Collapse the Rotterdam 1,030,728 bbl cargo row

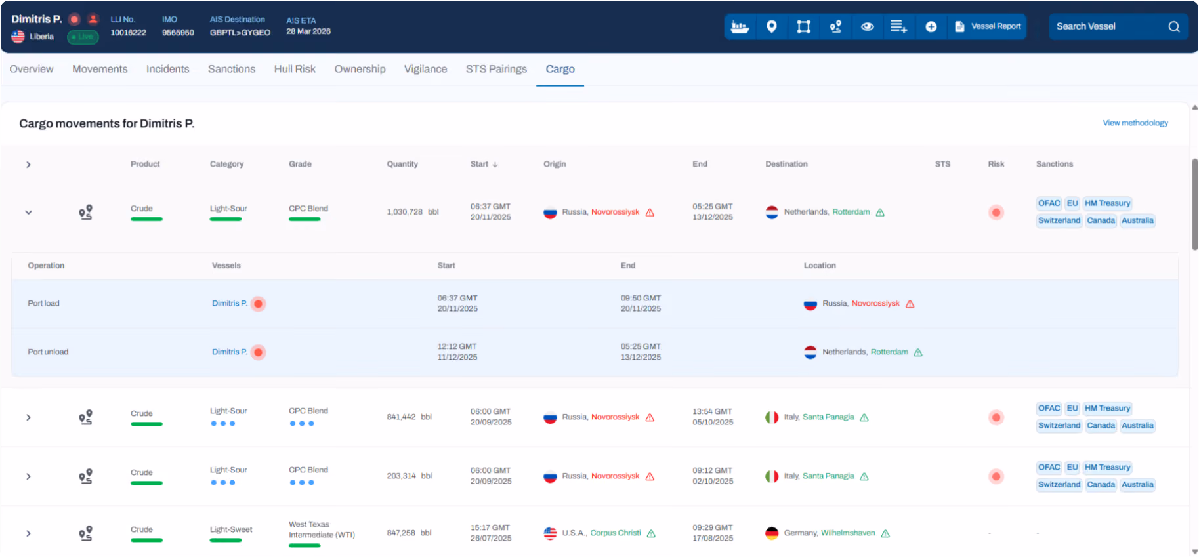point(28,212)
